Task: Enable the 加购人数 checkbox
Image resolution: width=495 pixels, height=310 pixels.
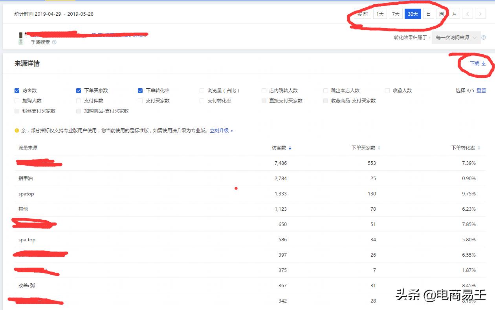Action: [x=17, y=101]
